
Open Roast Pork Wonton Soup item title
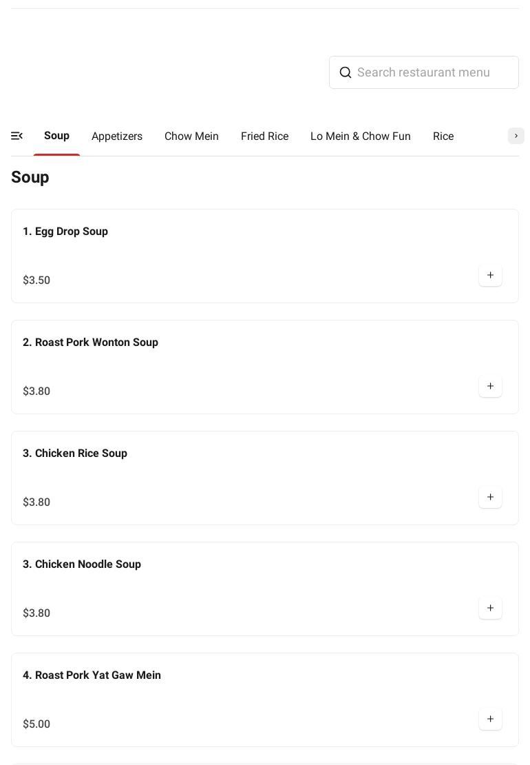(x=90, y=343)
